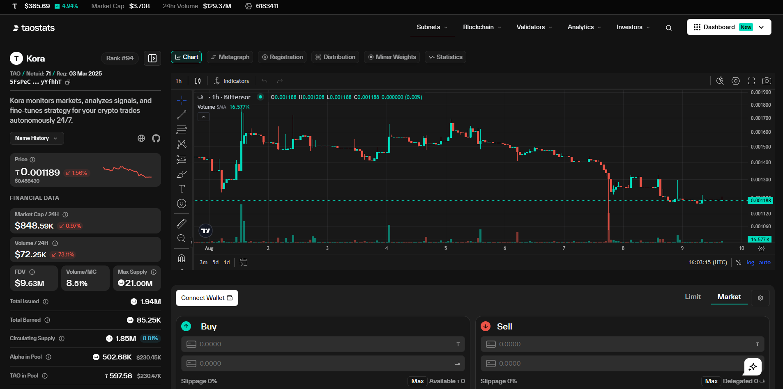This screenshot has height=389, width=783.
Task: Toggle log scale on chart
Action: pos(750,263)
